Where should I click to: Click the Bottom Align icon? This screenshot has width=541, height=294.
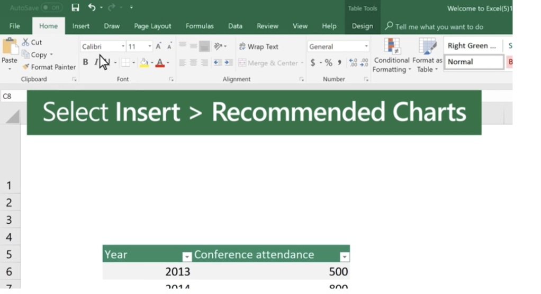tap(204, 46)
